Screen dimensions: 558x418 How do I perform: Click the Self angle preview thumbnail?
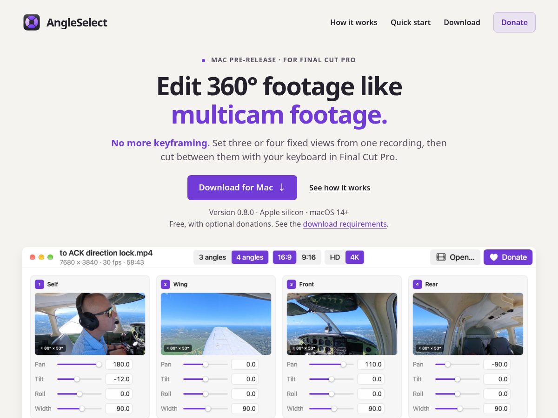[90, 324]
